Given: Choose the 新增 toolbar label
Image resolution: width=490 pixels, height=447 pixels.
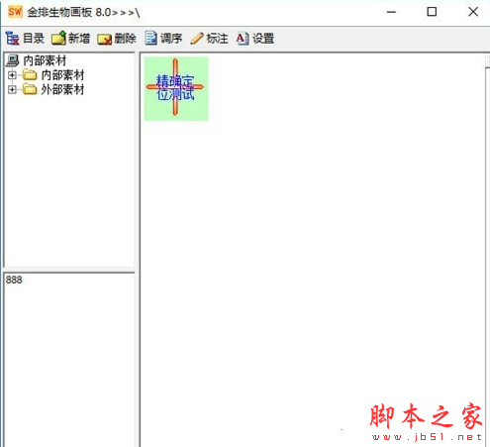Looking at the screenshot, I should tap(79, 39).
